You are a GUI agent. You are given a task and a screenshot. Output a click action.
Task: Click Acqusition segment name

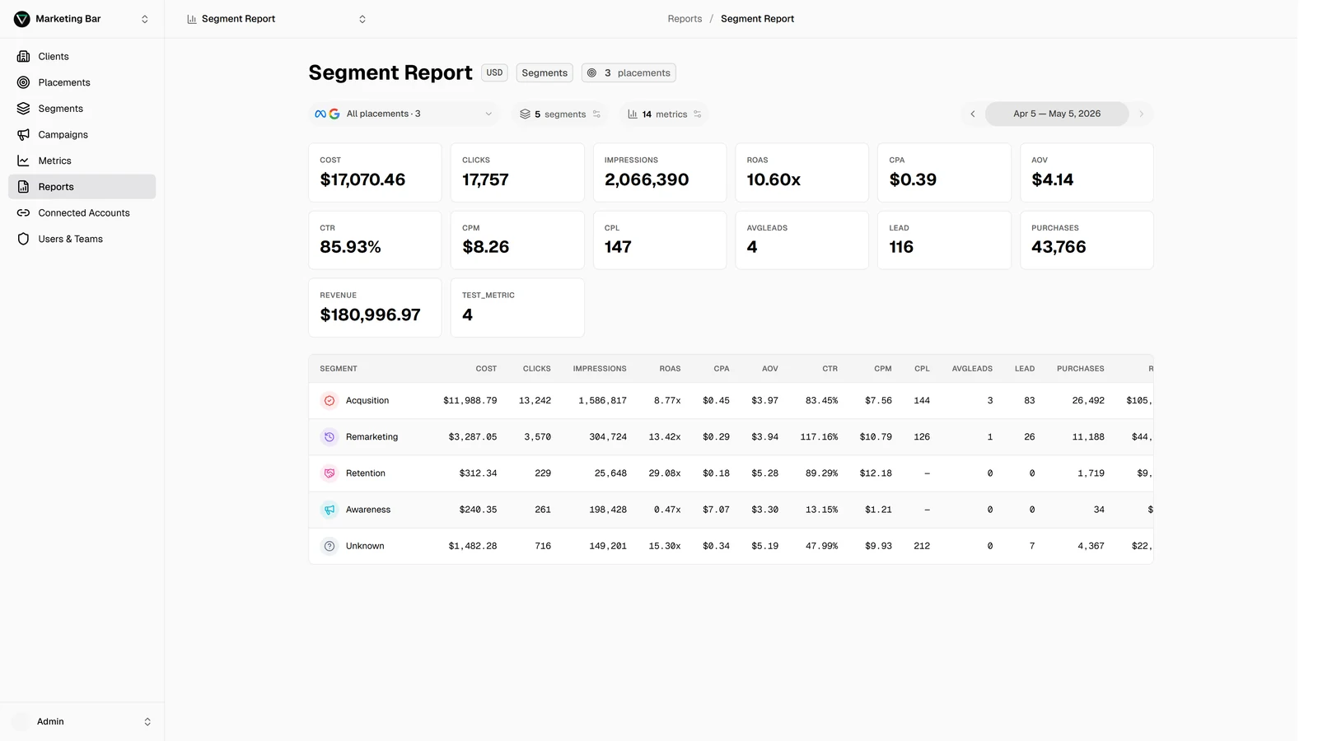tap(367, 401)
